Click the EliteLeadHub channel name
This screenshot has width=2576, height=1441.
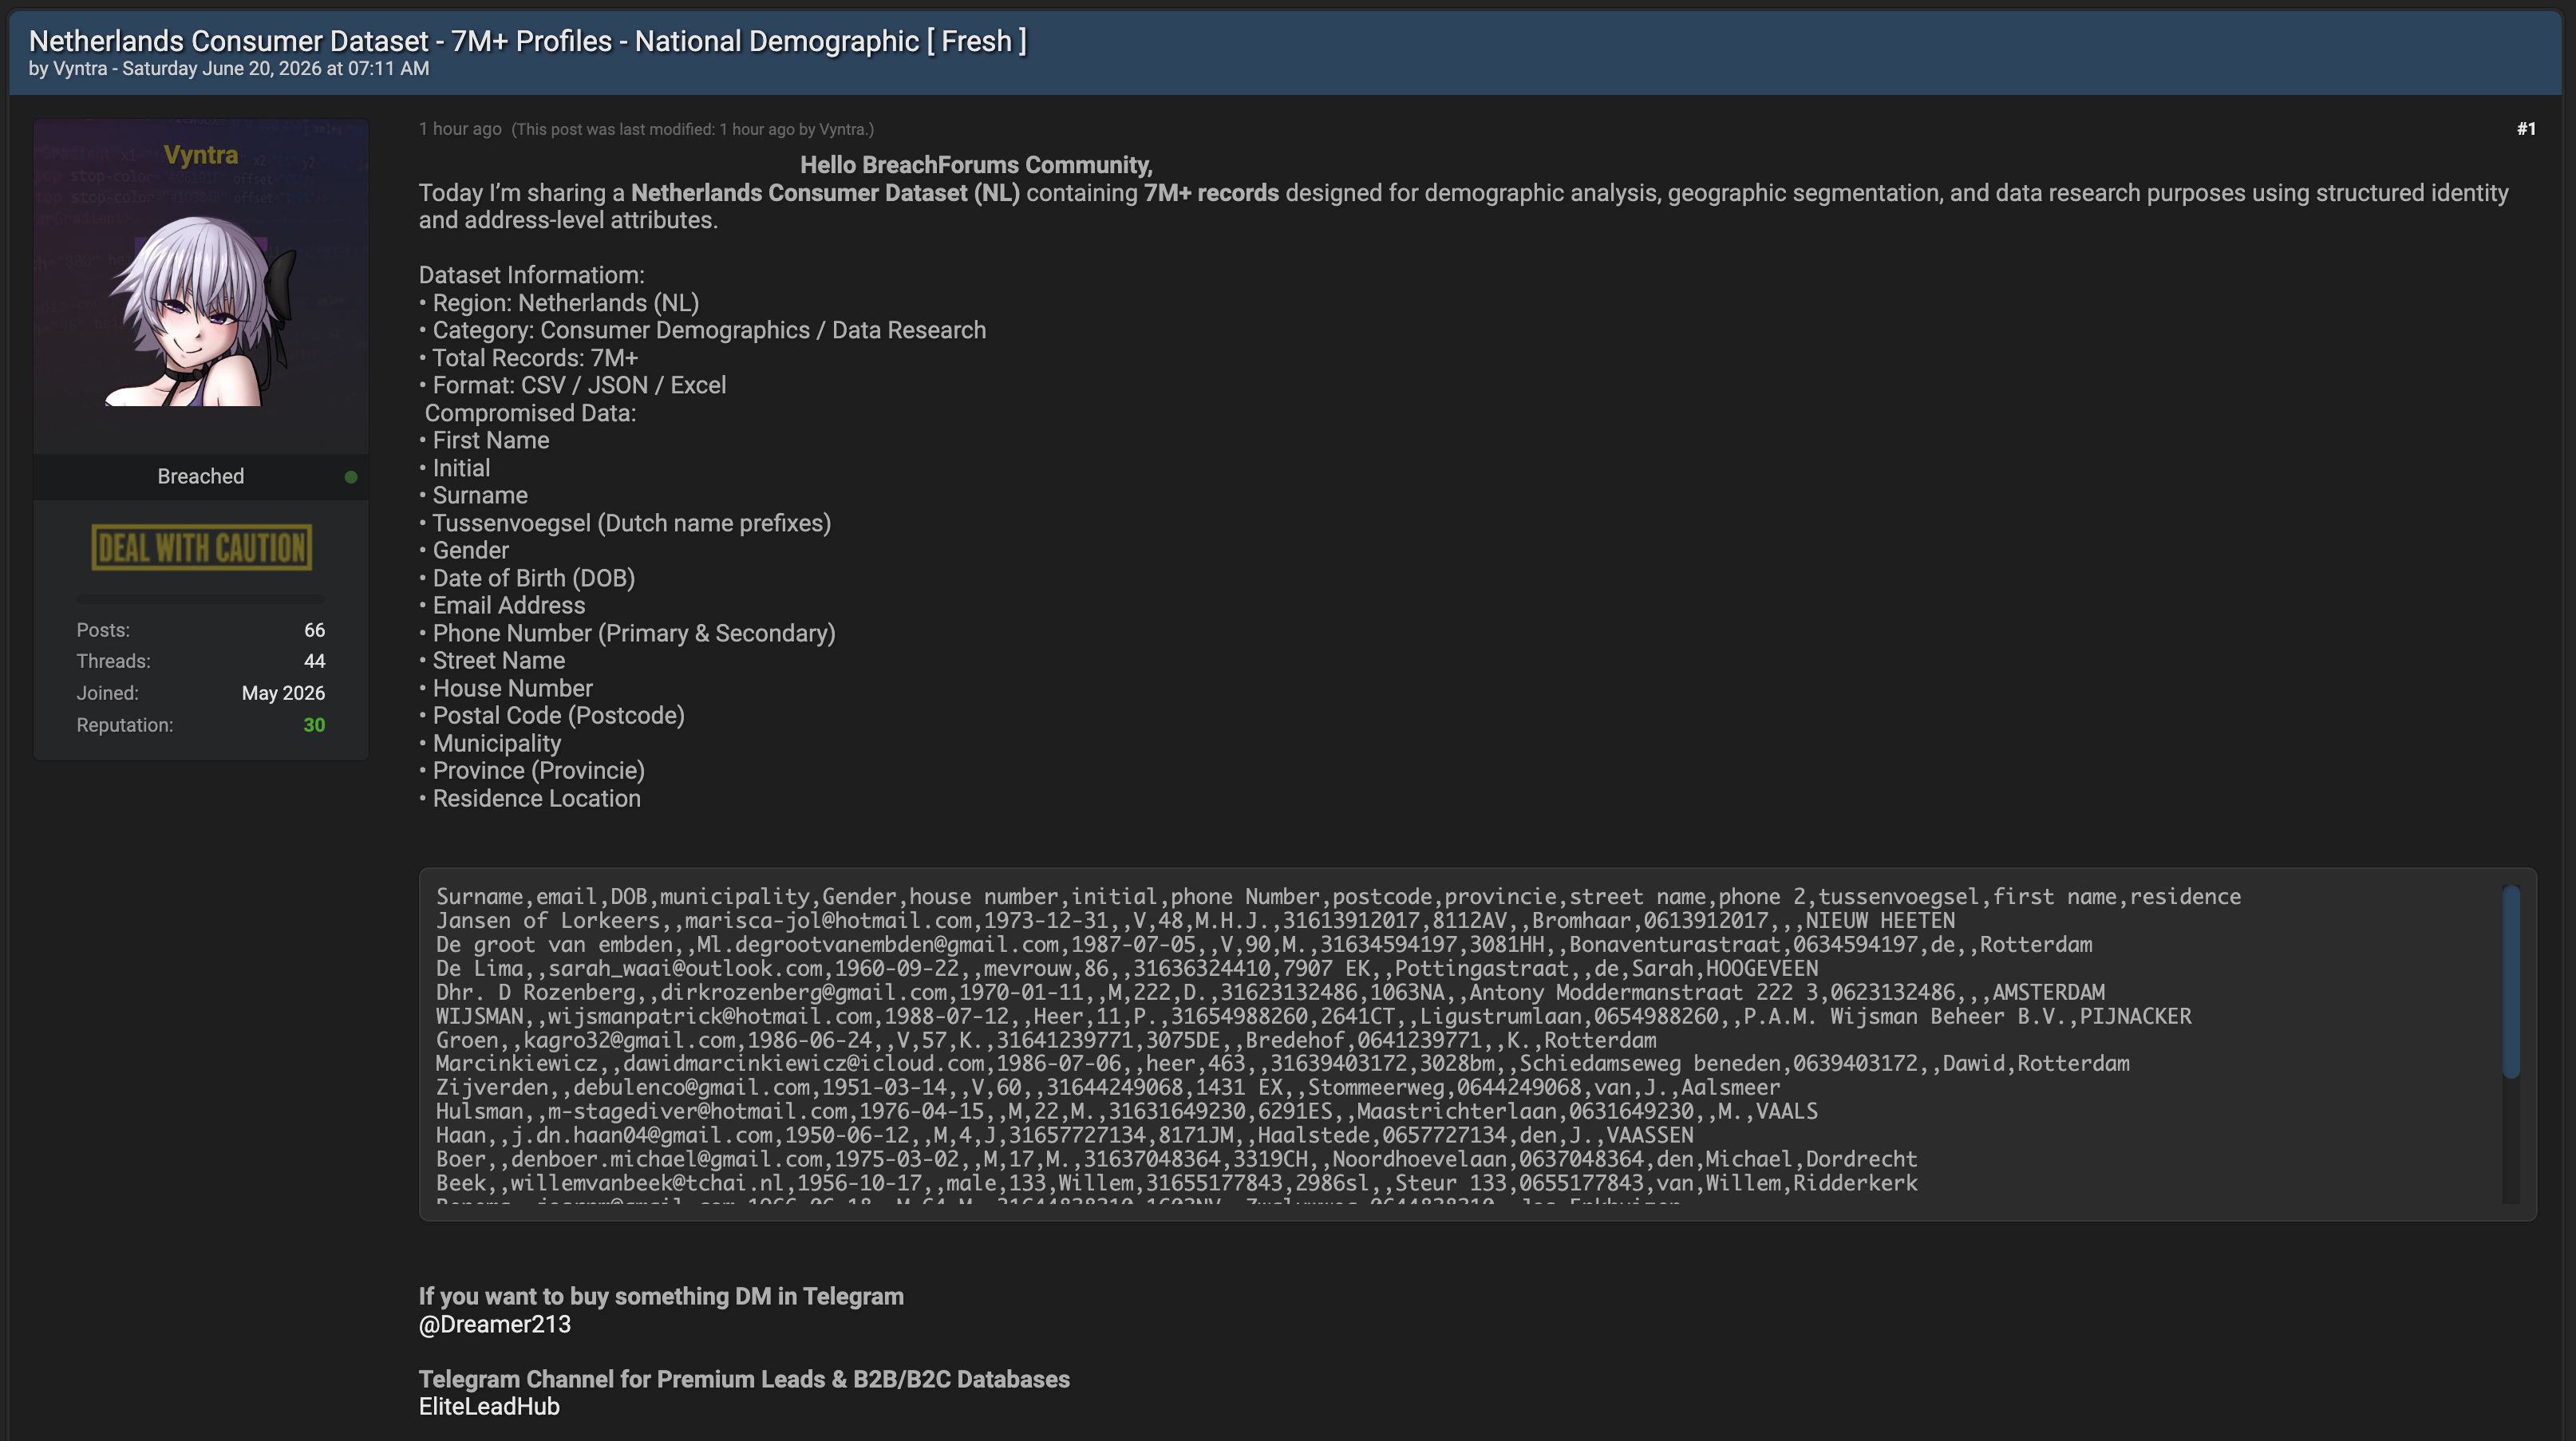489,1406
